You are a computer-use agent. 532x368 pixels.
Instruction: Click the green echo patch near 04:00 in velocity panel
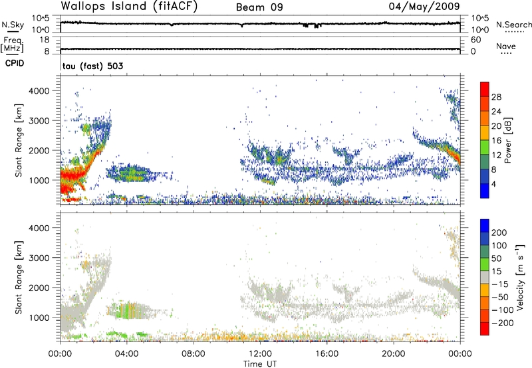click(128, 310)
